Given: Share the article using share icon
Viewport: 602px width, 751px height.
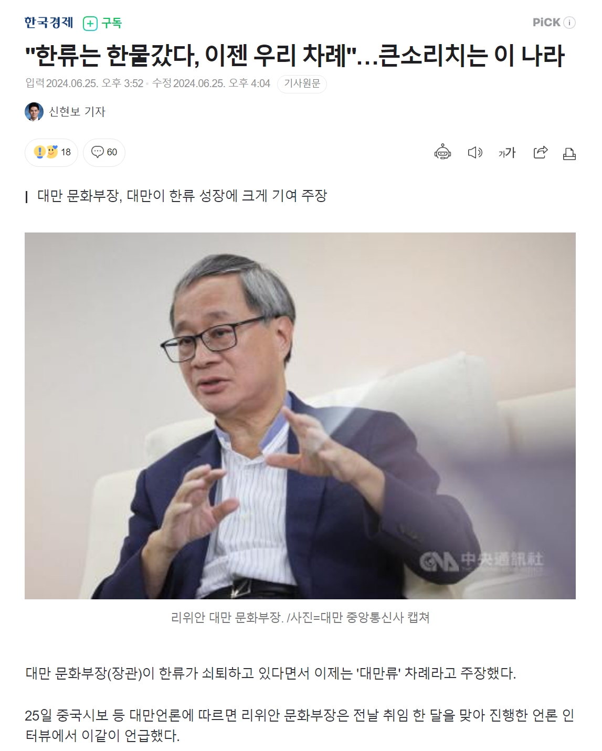Looking at the screenshot, I should 540,152.
